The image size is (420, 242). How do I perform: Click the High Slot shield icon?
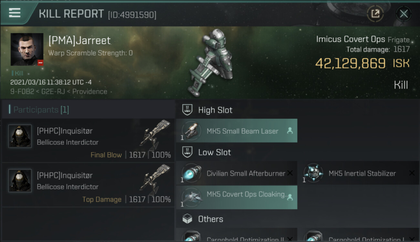pyautogui.click(x=187, y=110)
